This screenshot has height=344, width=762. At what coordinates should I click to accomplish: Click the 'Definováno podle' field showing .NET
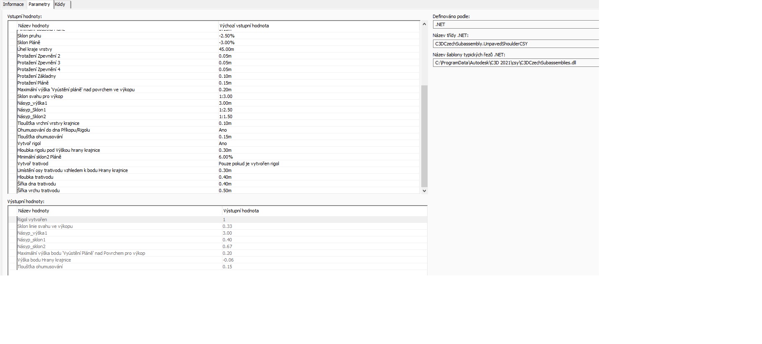coord(516,24)
